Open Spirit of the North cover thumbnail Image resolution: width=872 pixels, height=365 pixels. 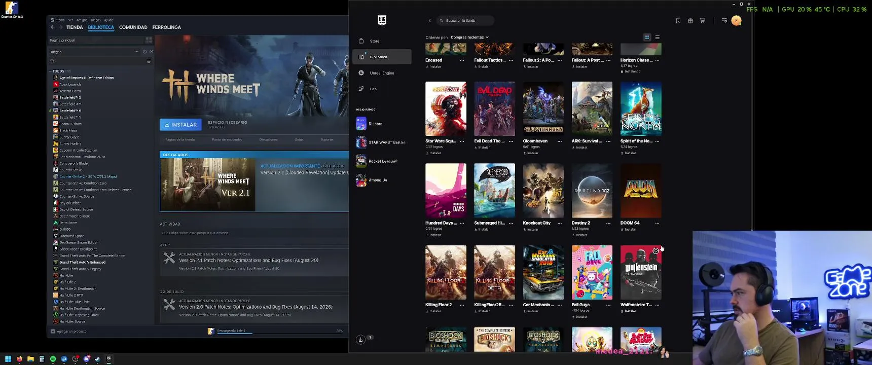pyautogui.click(x=641, y=109)
